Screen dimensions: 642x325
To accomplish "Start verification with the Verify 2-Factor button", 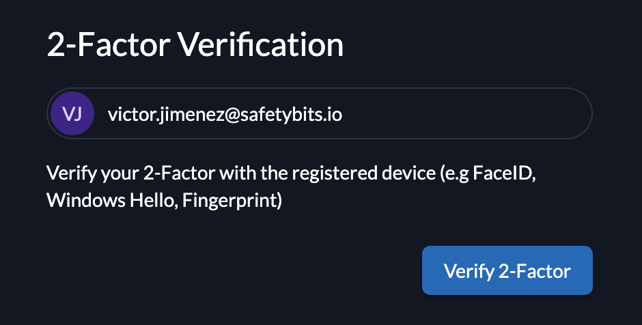I will [507, 270].
